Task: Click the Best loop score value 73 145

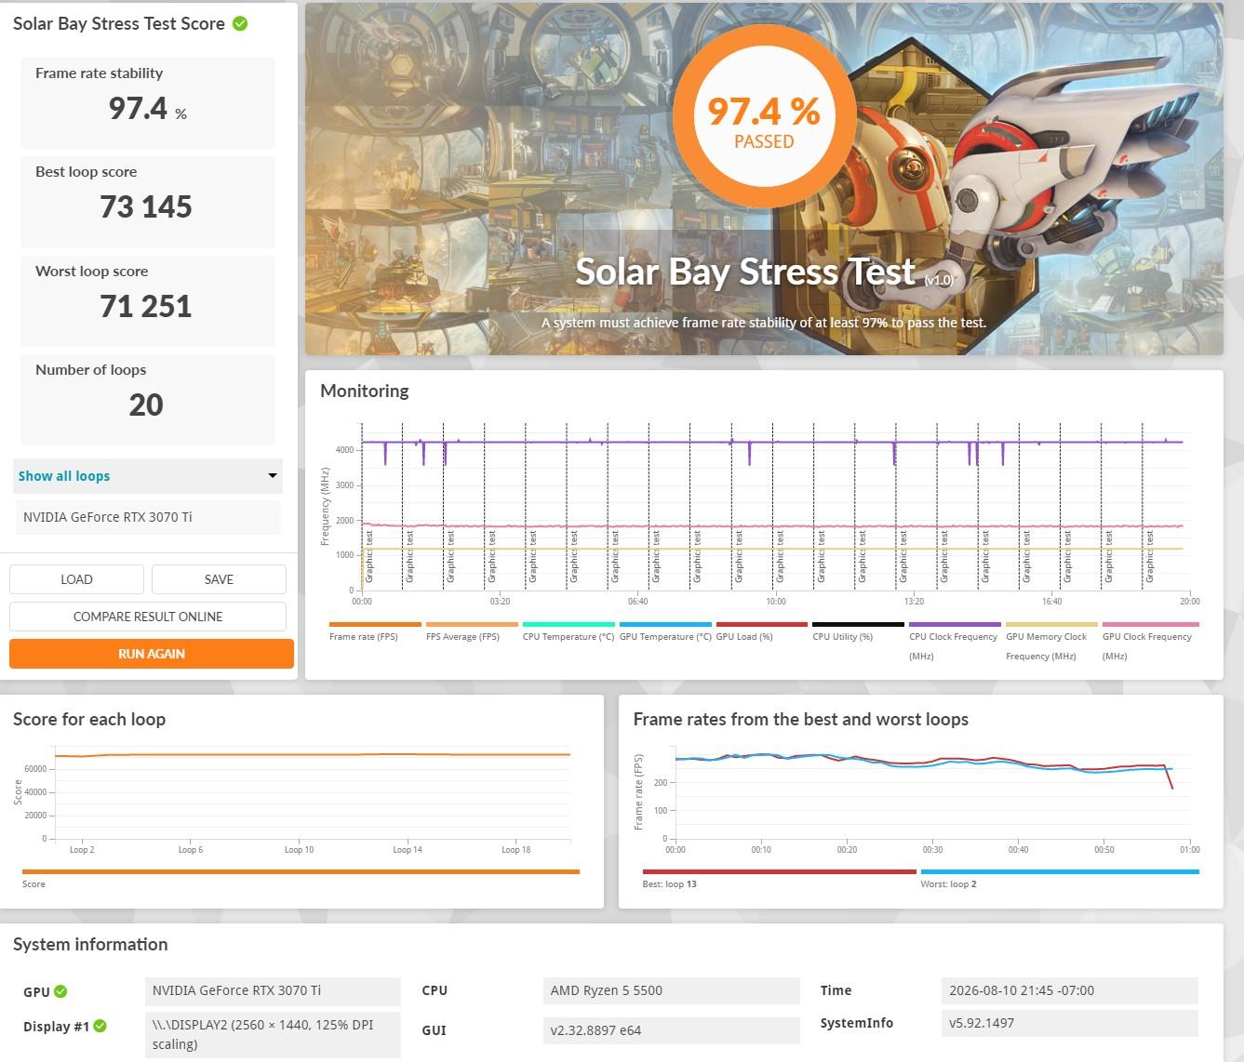Action: 146,206
